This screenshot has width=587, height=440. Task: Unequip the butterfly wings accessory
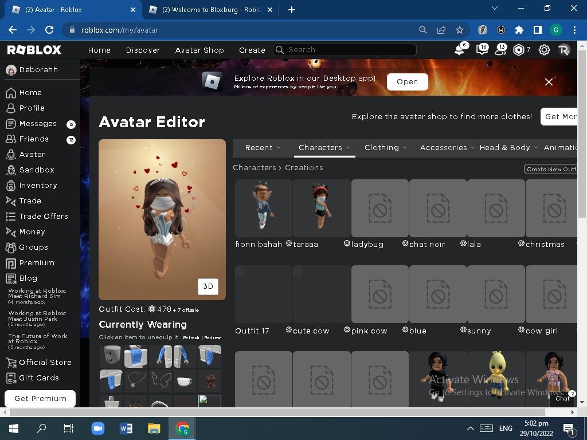tap(161, 379)
